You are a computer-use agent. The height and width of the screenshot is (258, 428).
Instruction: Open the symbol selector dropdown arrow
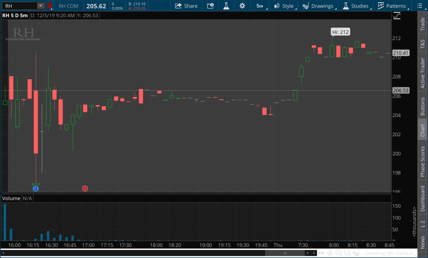point(41,6)
